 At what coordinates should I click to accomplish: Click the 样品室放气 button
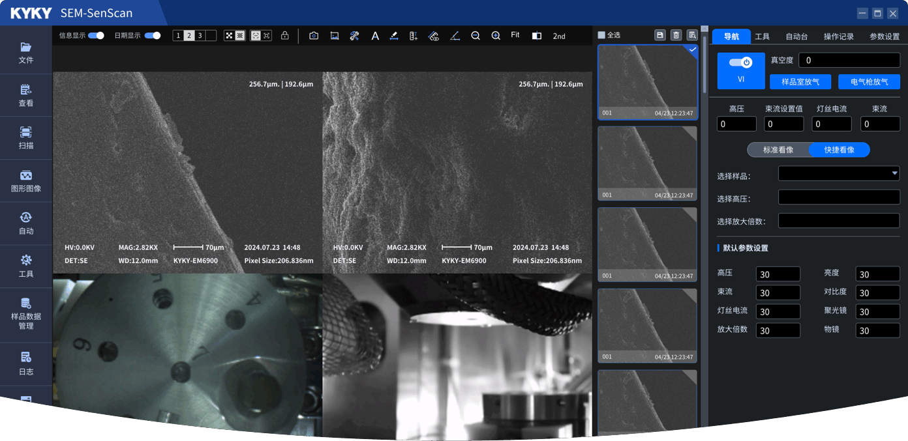pyautogui.click(x=800, y=82)
